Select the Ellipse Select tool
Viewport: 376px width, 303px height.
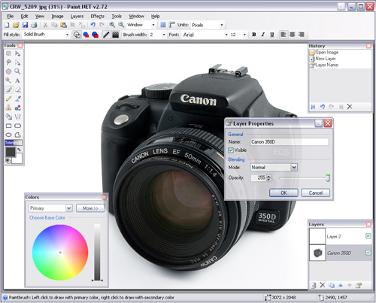(x=8, y=71)
